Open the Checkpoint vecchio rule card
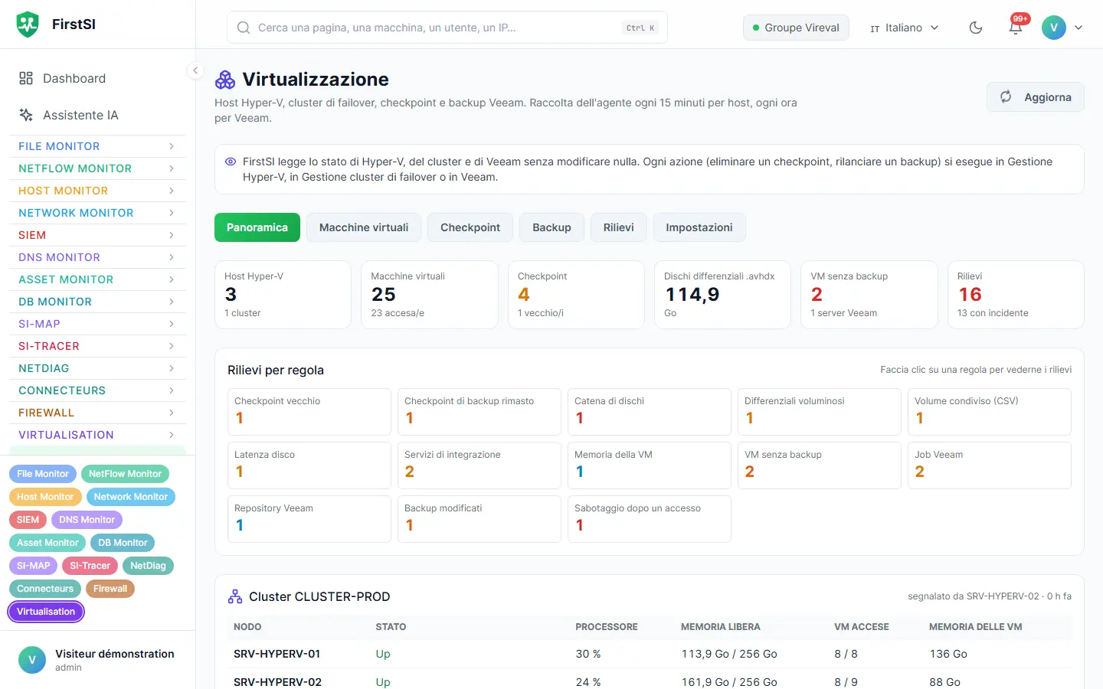The height and width of the screenshot is (689, 1103). click(x=309, y=412)
